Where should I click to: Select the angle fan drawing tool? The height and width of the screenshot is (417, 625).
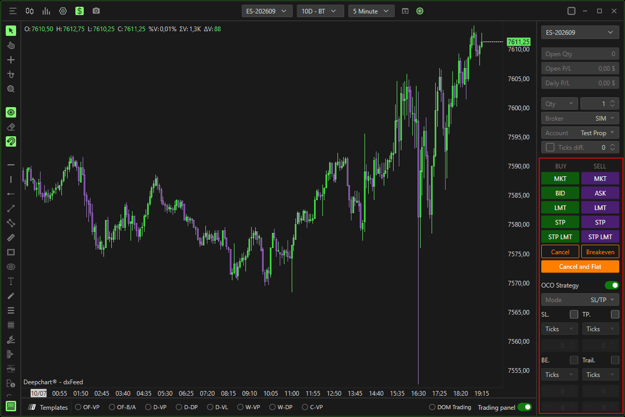click(x=11, y=340)
